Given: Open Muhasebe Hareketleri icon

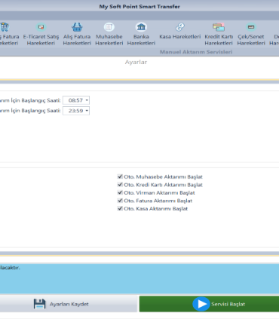Looking at the screenshot, I should [x=109, y=27].
